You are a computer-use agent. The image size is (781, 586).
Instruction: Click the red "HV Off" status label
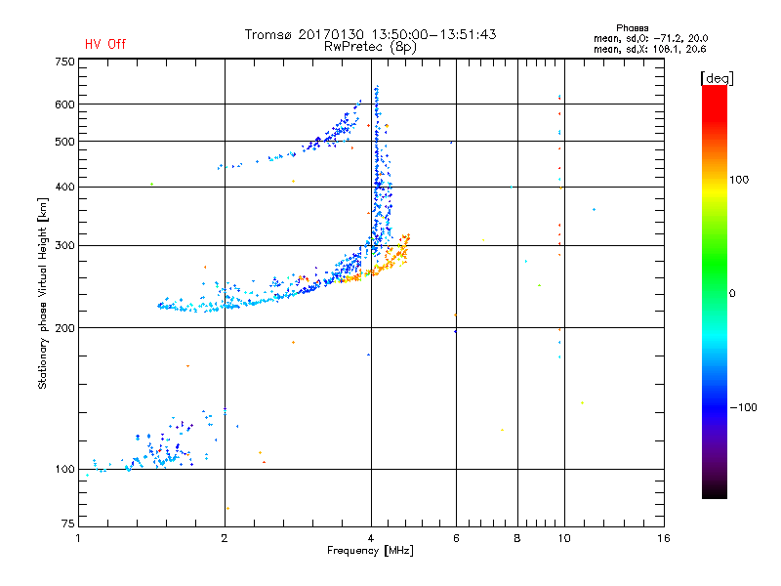coord(105,44)
